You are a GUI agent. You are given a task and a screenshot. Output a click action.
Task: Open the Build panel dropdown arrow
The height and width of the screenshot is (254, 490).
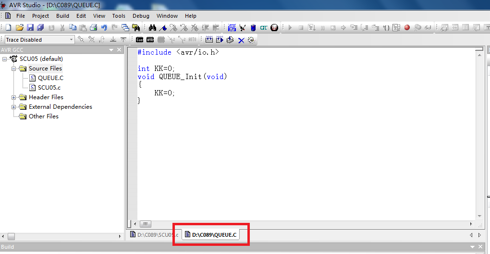pos(472,247)
